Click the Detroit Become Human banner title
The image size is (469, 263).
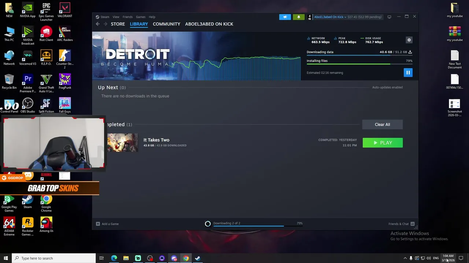coord(138,58)
